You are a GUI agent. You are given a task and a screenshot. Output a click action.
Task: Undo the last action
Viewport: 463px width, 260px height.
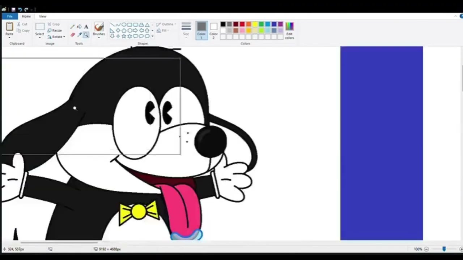point(20,9)
